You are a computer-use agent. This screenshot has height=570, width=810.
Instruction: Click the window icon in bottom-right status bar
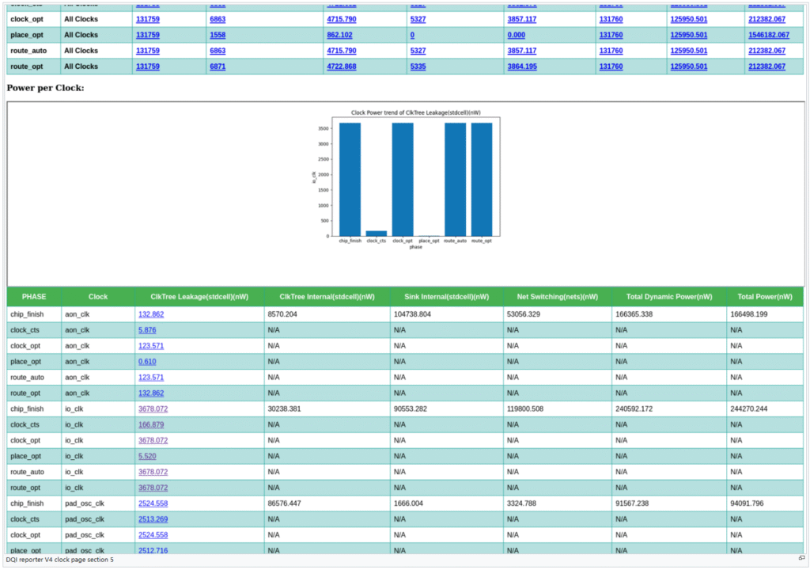[801, 559]
